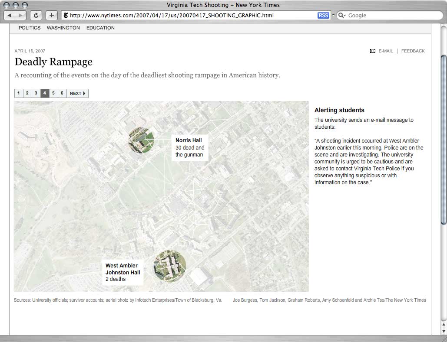Go to slide 1 of graphic

click(x=19, y=93)
